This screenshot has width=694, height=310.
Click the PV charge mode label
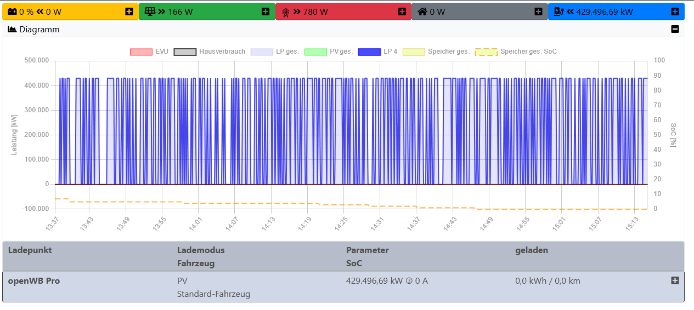182,281
